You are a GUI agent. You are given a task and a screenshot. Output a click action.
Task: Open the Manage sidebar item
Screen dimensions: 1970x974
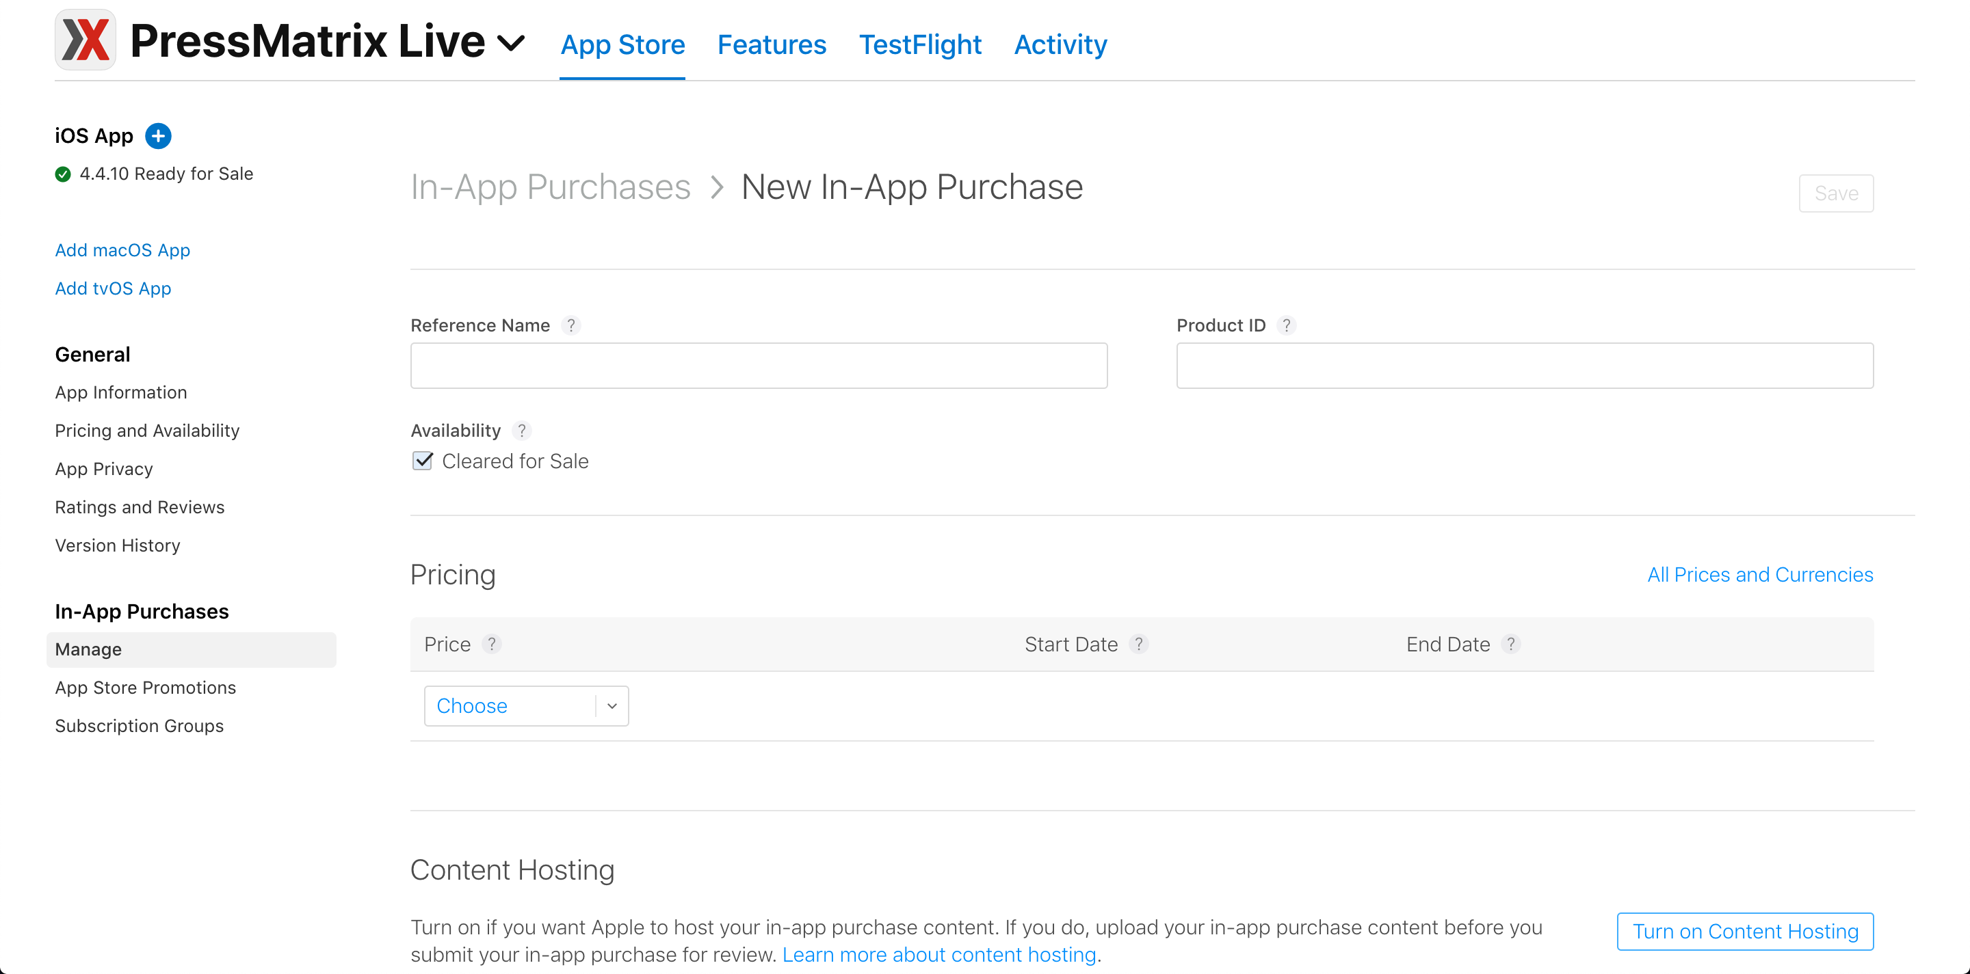pyautogui.click(x=192, y=649)
